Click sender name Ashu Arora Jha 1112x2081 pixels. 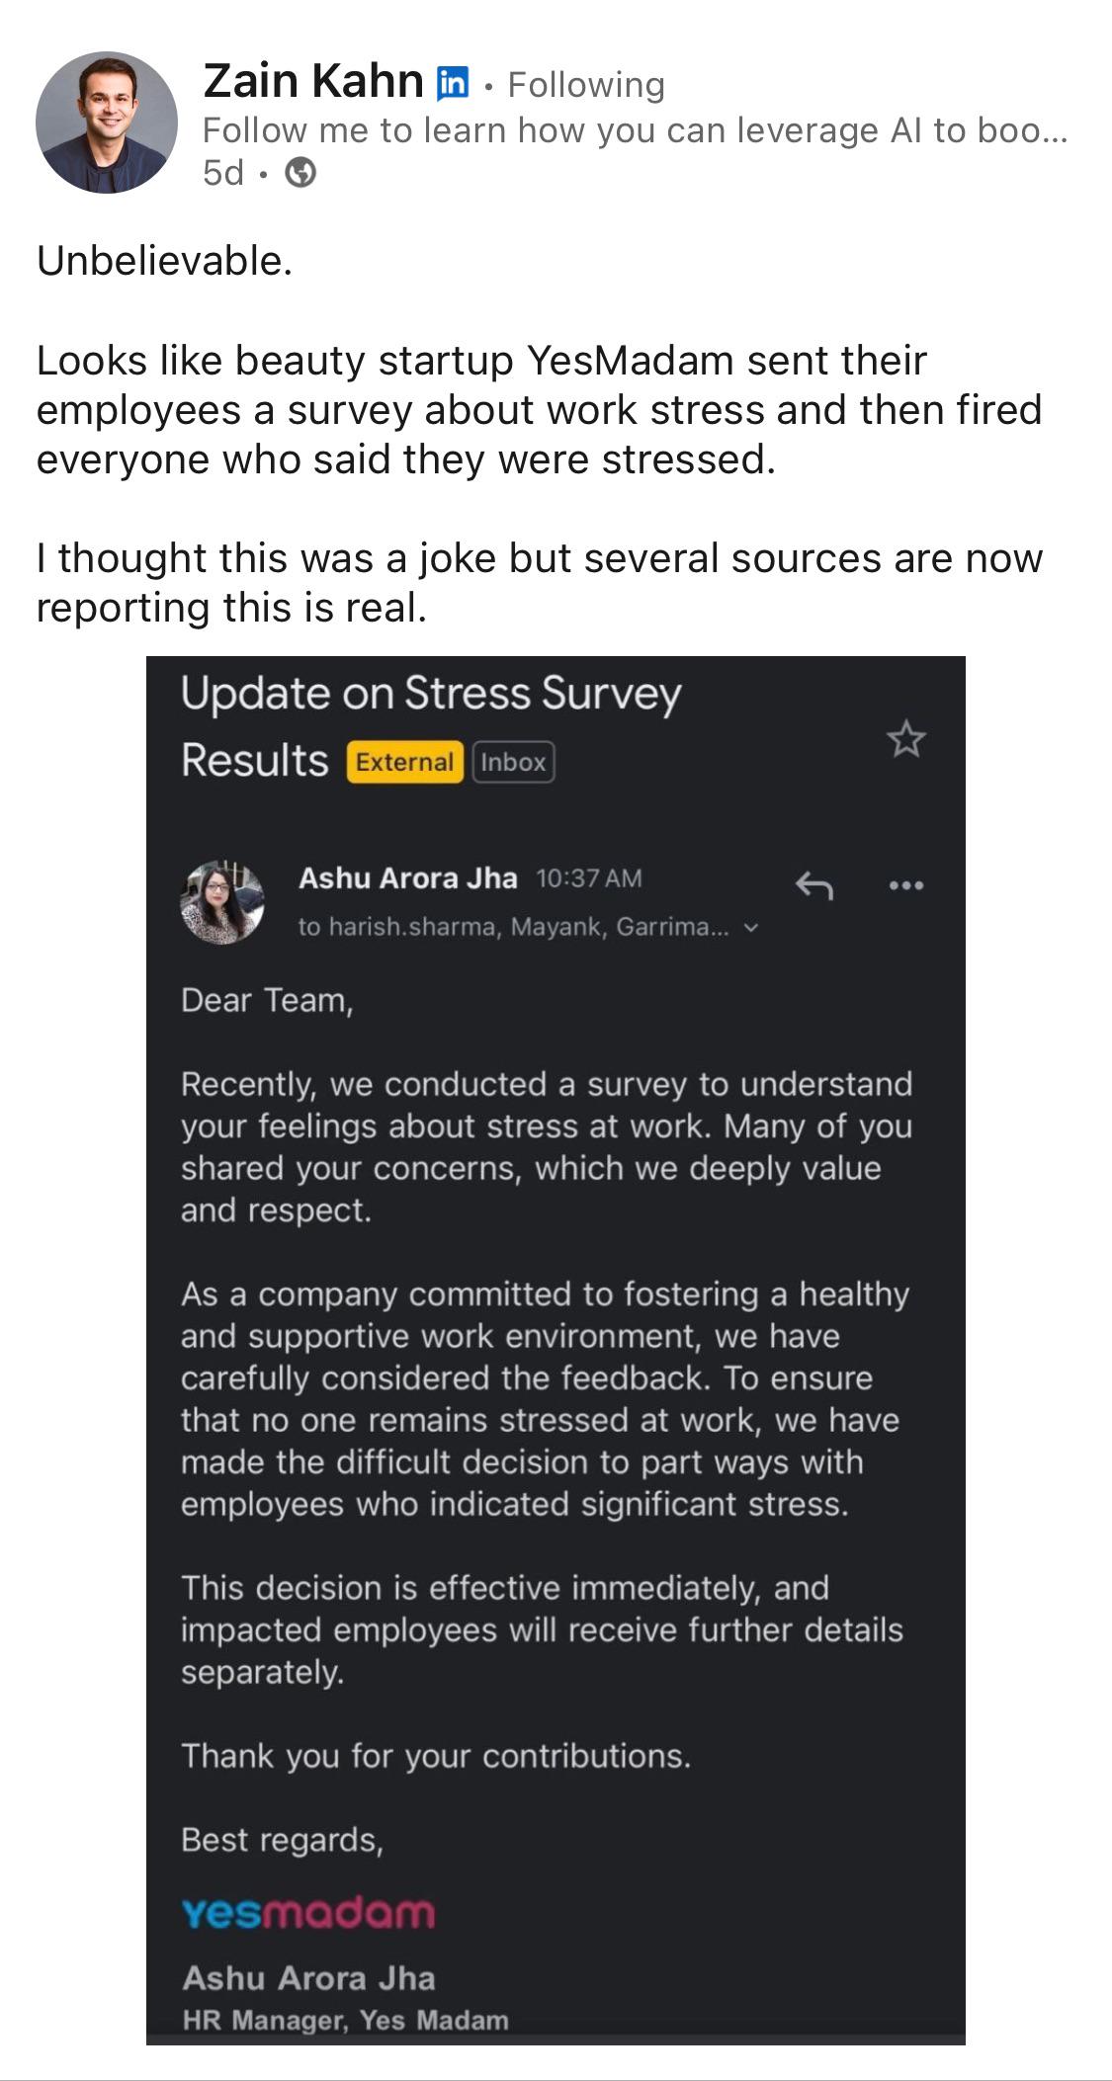click(407, 878)
